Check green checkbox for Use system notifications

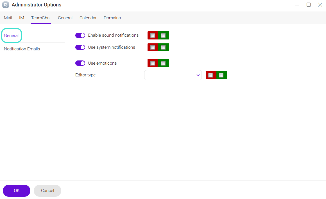tap(163, 48)
